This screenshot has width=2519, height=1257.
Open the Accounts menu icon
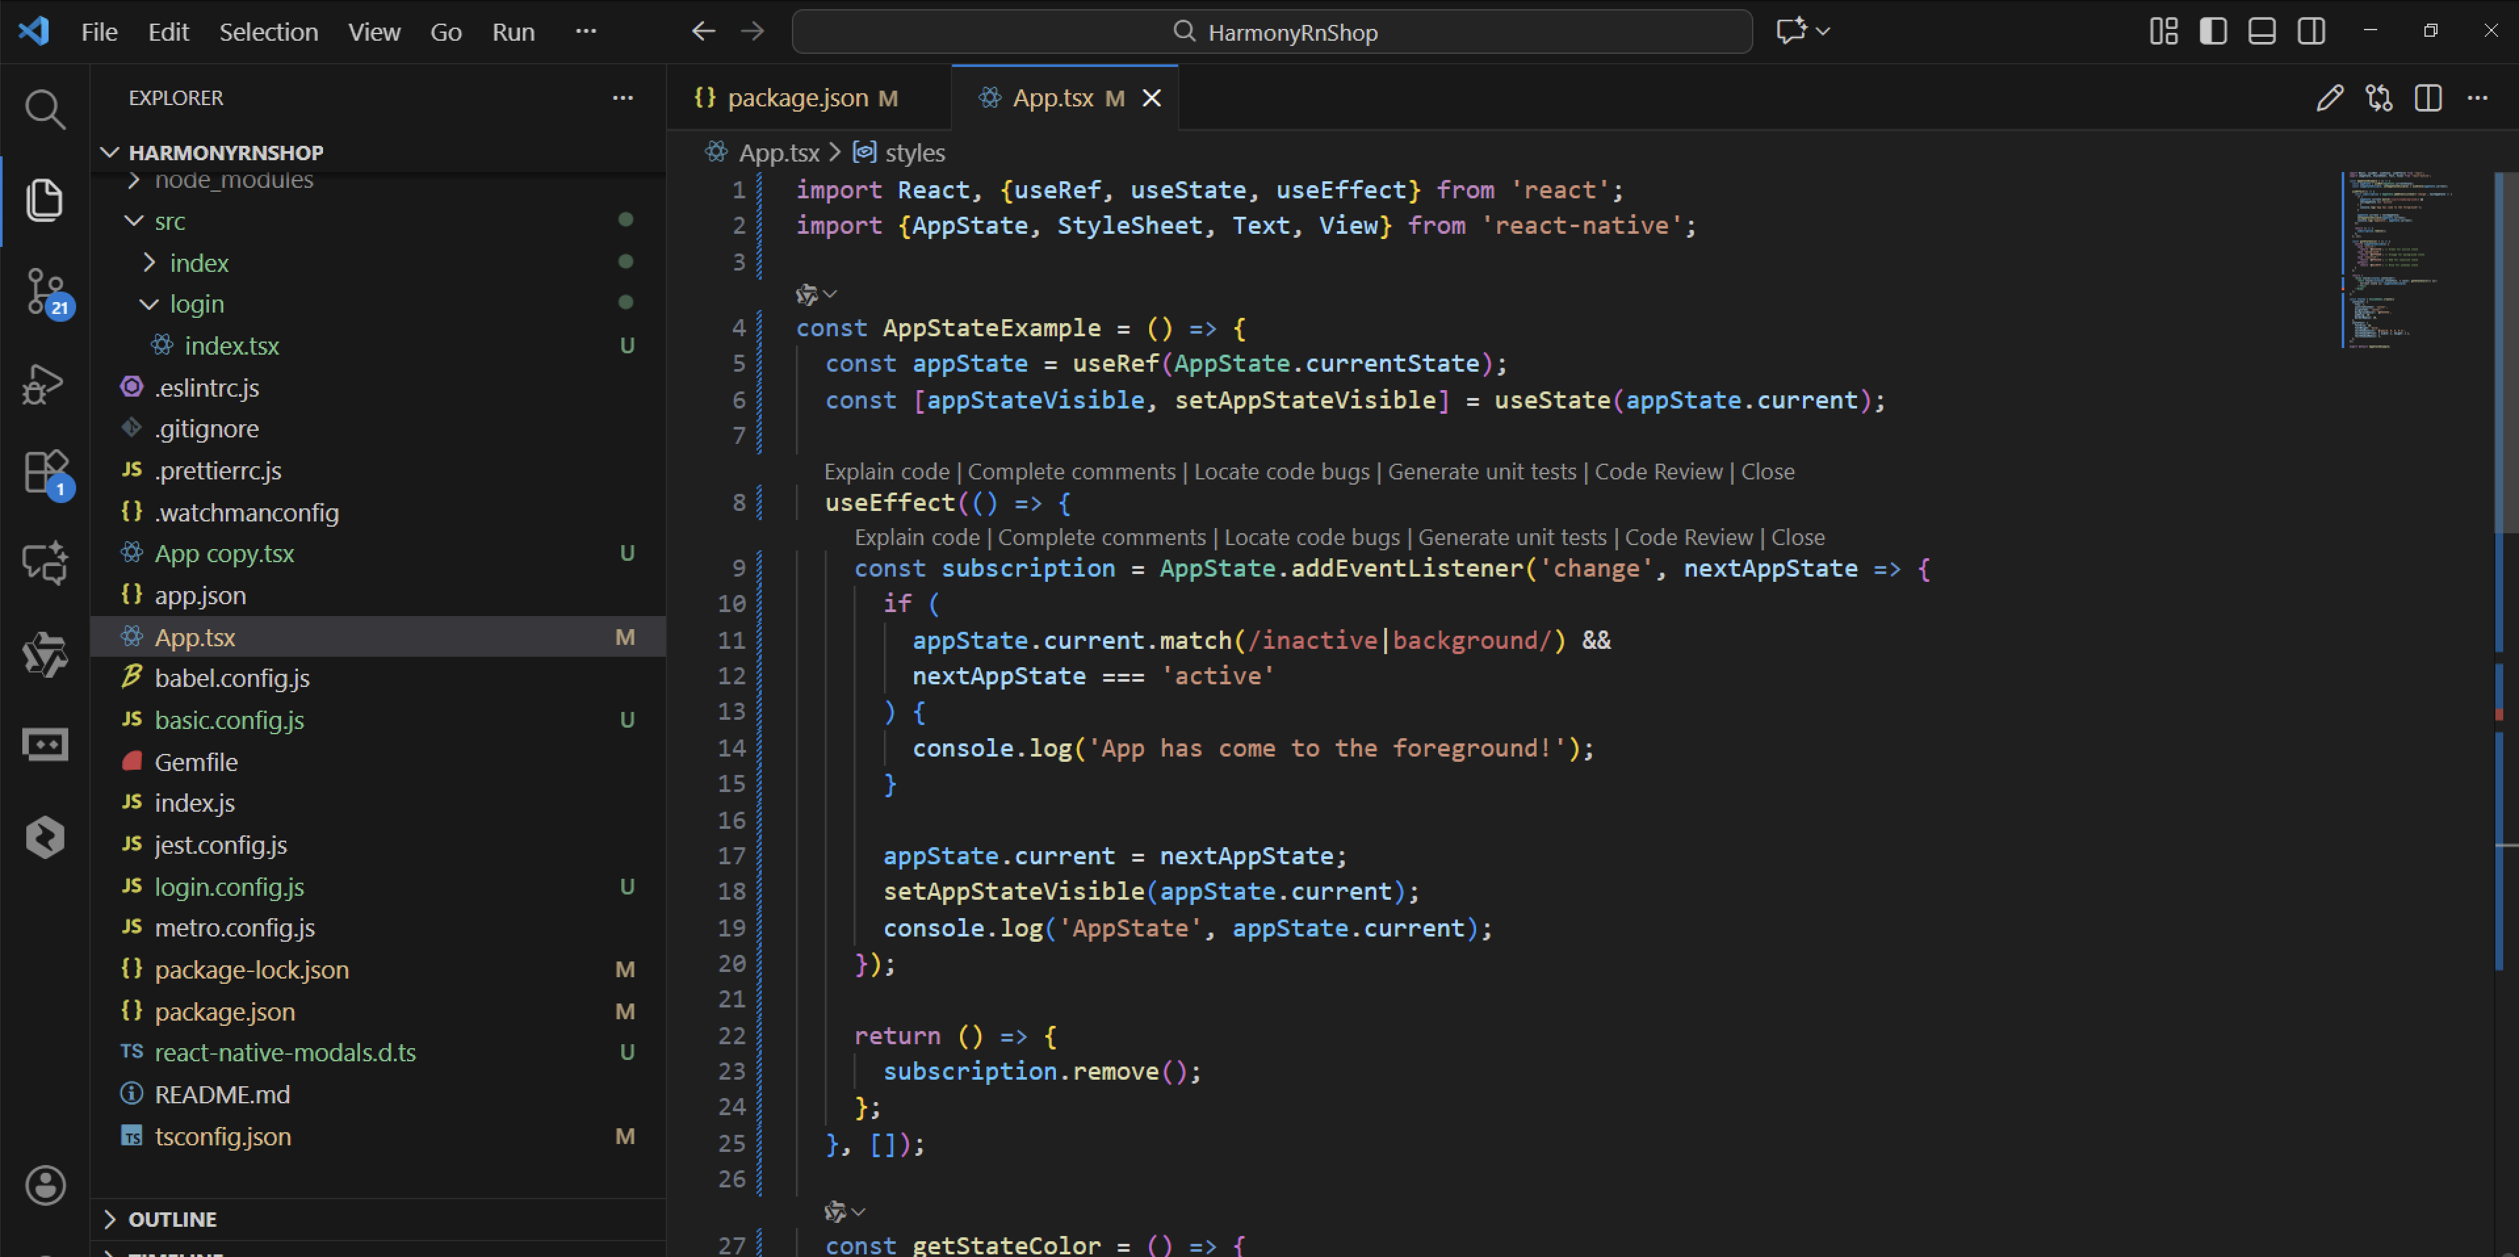click(x=45, y=1185)
